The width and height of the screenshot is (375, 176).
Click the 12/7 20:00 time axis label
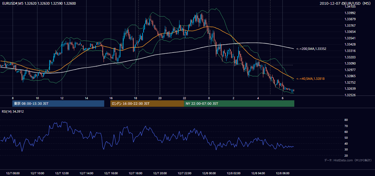pos(160,173)
